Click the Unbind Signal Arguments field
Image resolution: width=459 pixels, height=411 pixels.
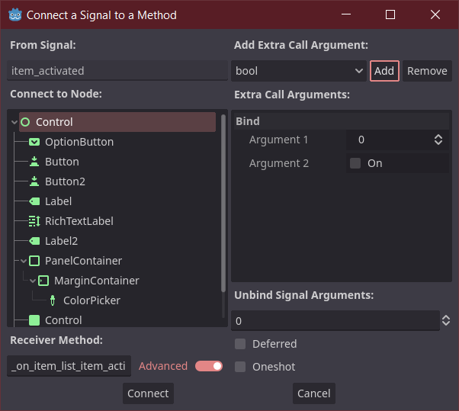click(x=335, y=321)
